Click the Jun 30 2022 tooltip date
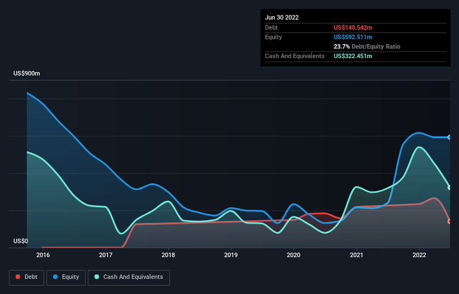Screen dimensions: 459x294 tap(282, 17)
